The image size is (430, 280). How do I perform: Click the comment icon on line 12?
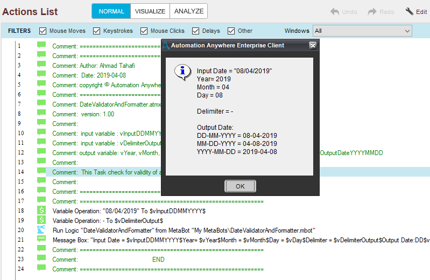[x=41, y=152]
